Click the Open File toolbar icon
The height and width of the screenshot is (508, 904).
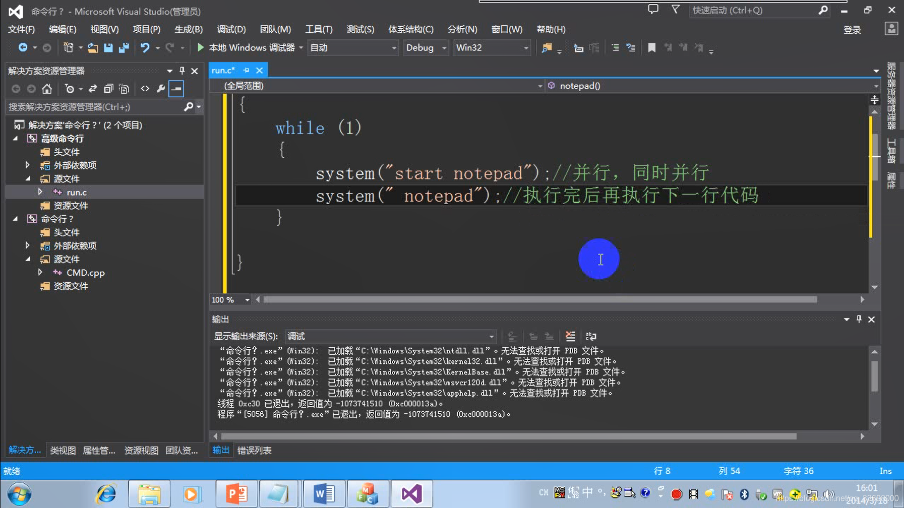coord(93,47)
